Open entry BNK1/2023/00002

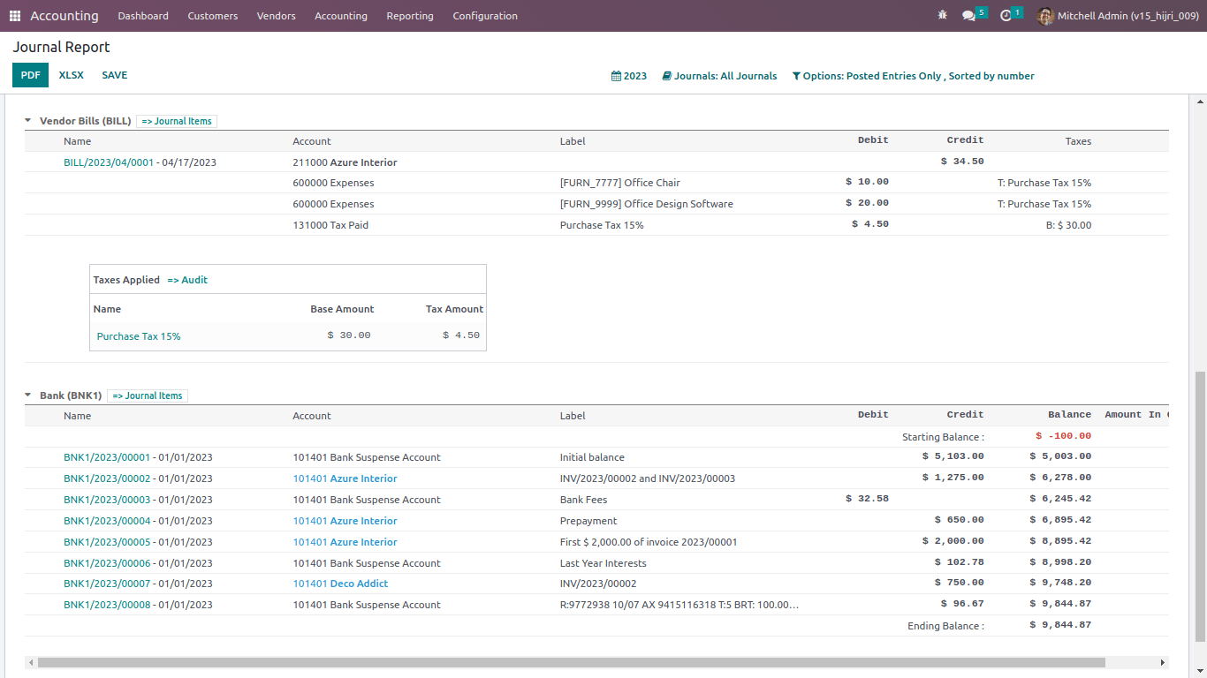click(x=107, y=478)
